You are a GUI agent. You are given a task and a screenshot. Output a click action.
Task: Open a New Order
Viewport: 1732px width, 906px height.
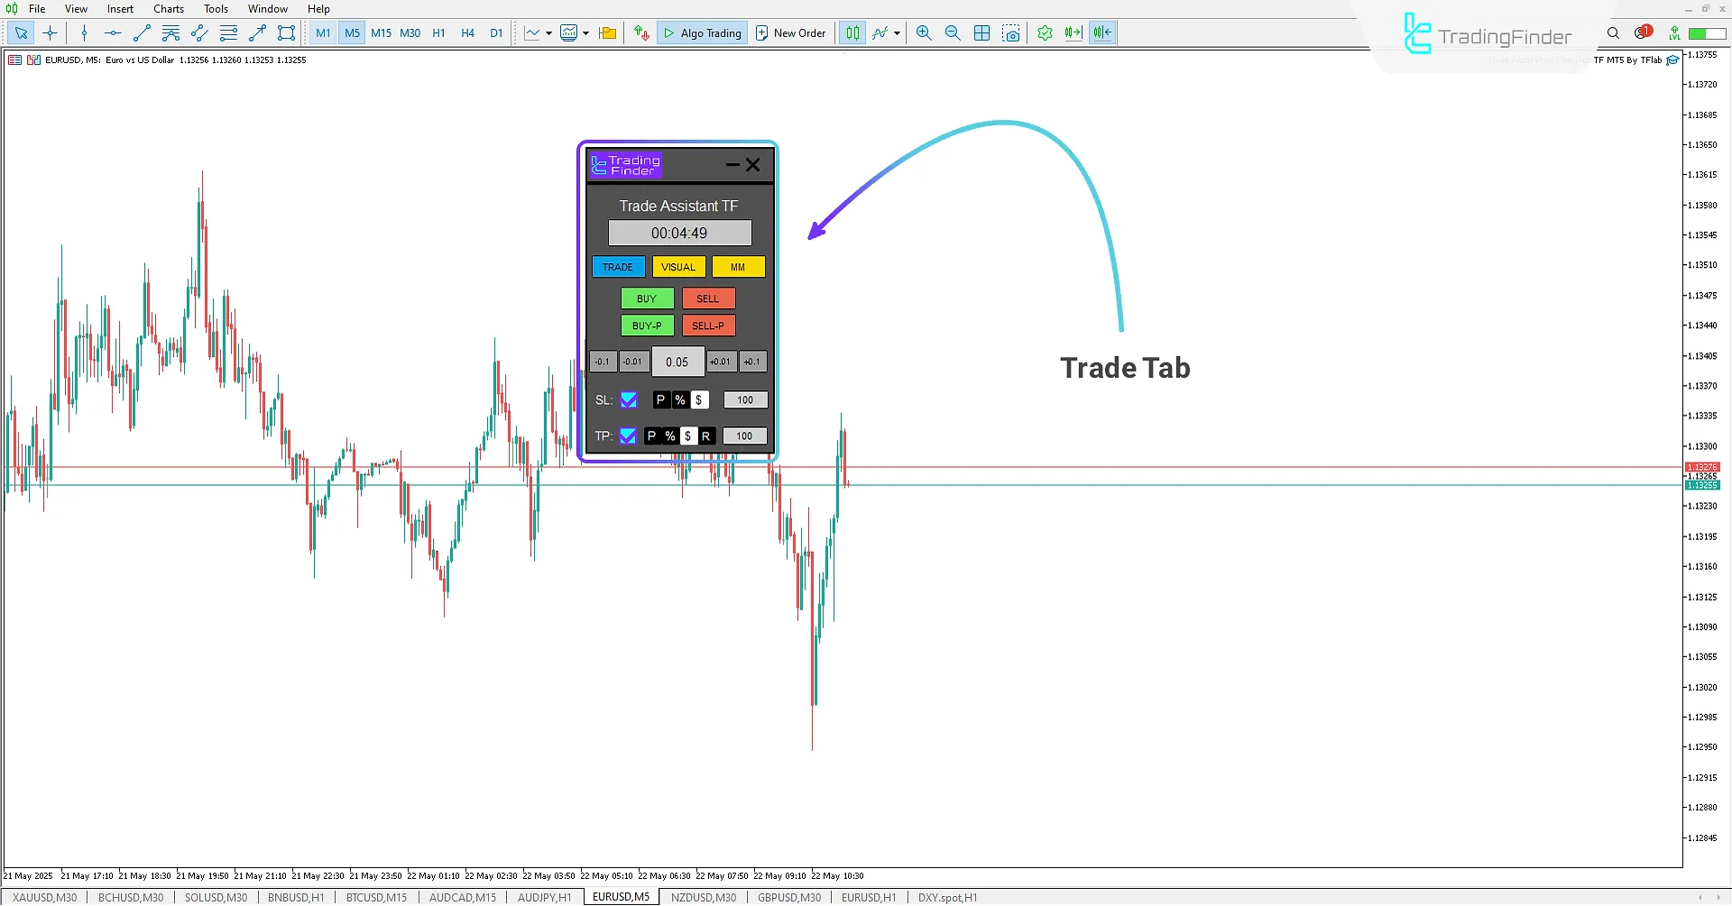coord(791,32)
